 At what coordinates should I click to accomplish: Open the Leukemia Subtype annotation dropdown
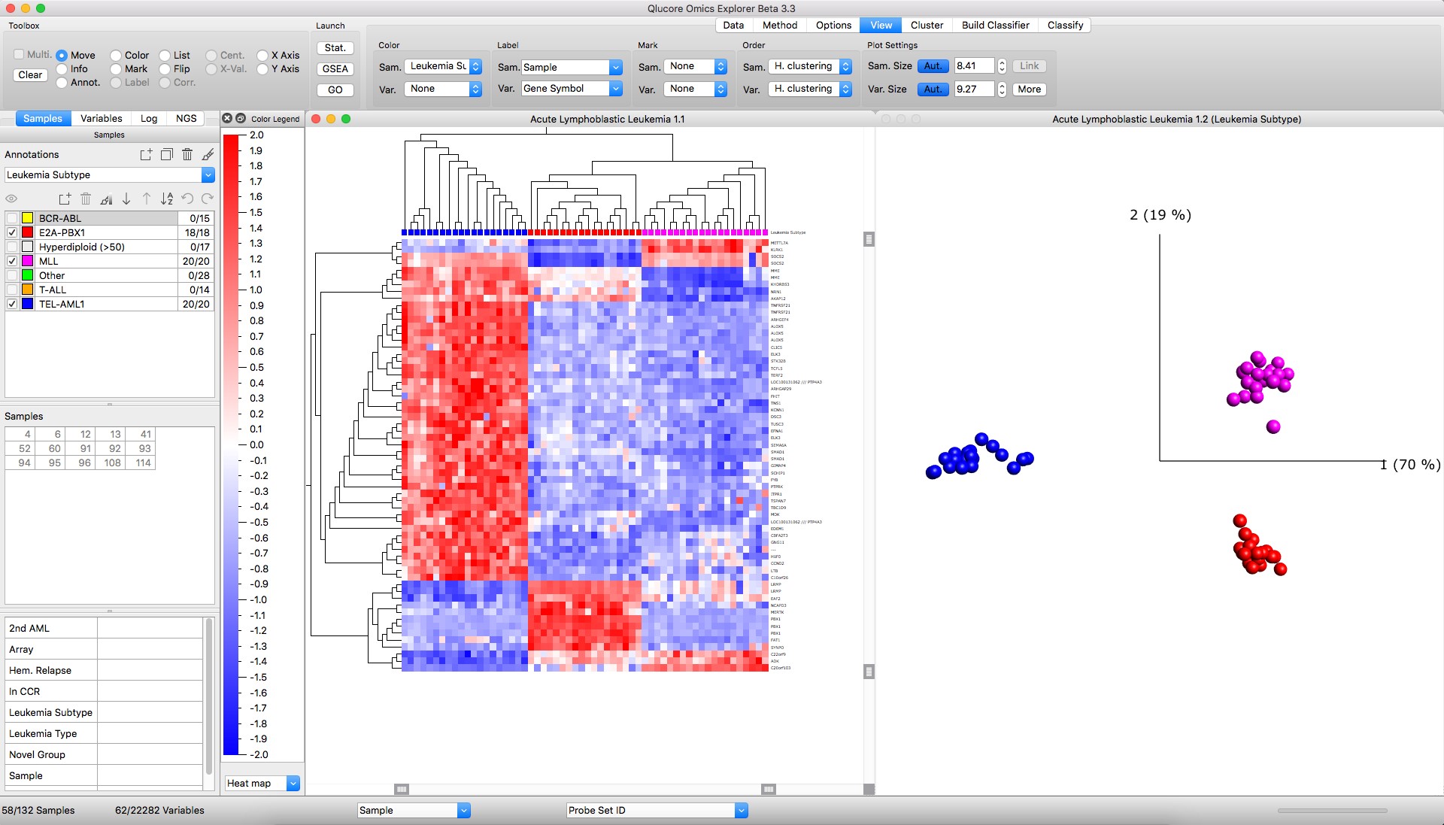(208, 174)
